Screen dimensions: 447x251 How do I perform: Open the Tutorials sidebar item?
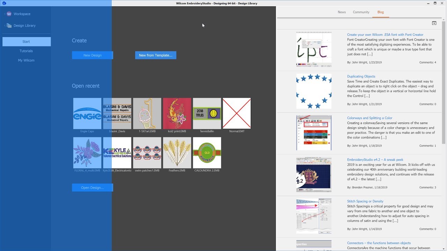click(26, 51)
